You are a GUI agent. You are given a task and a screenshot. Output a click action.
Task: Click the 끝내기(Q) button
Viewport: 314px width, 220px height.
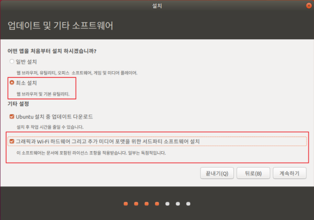[x=217, y=173]
